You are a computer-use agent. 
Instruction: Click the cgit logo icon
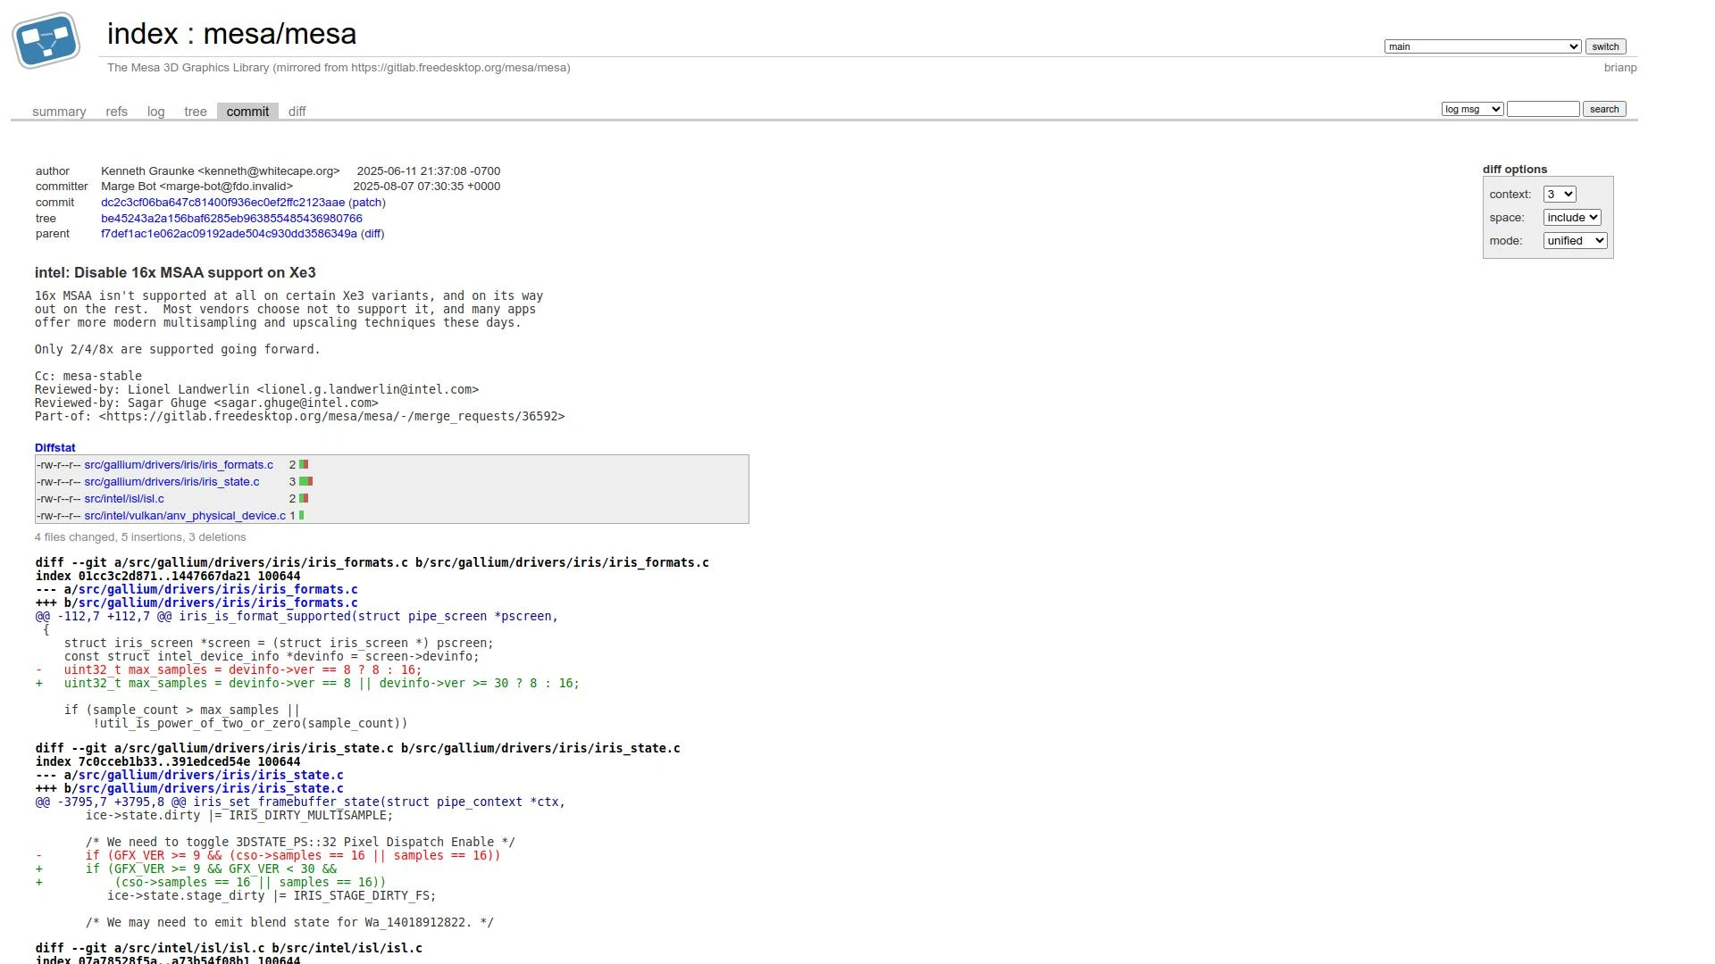point(46,40)
